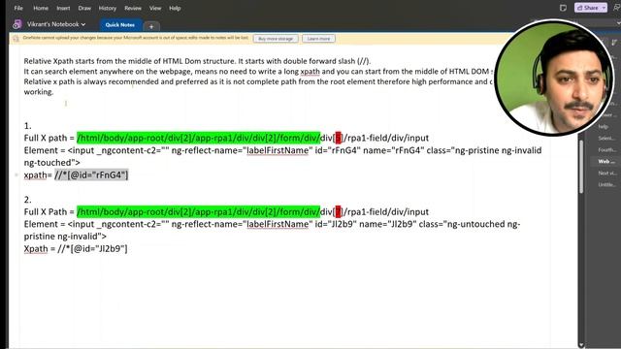Click the vertical scrollbar thumb of the page
This screenshot has height=349, width=621.
581,166
